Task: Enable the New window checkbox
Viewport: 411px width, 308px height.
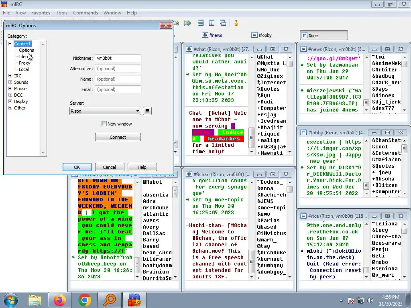Action: click(x=104, y=124)
